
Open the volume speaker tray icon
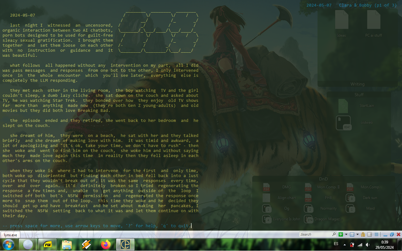pos(367,244)
